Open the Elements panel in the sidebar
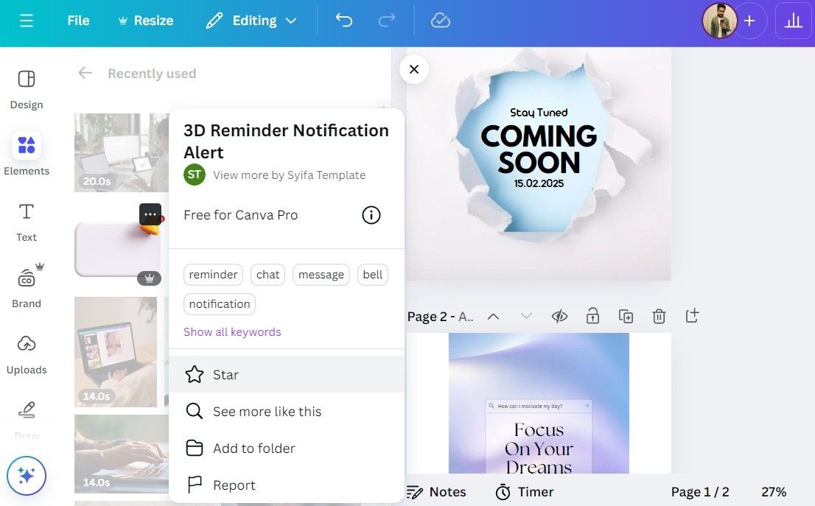815x506 pixels. tap(27, 153)
